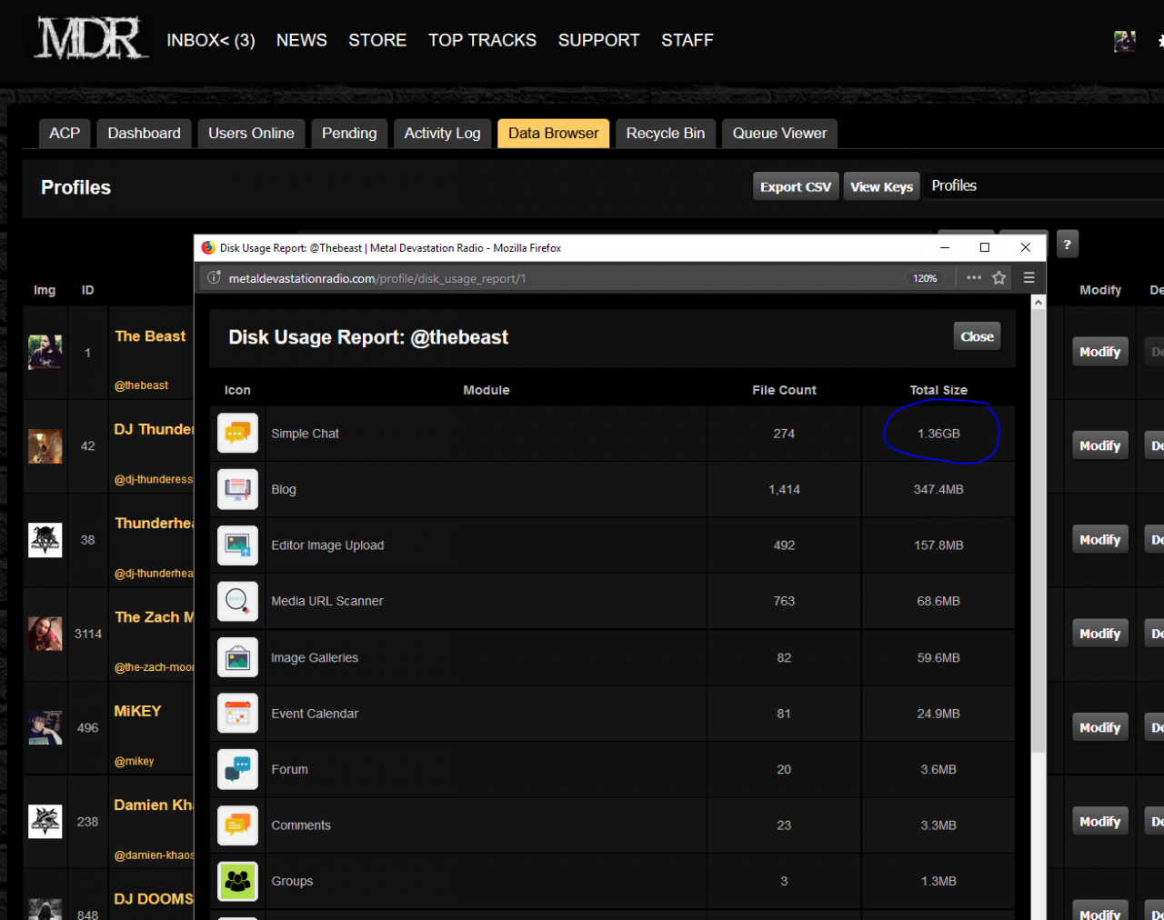Open the @thebeast profile URL link
The image size is (1164, 920).
[142, 385]
